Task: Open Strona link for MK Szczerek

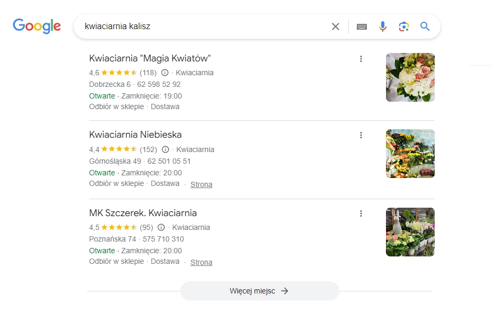Action: point(201,262)
